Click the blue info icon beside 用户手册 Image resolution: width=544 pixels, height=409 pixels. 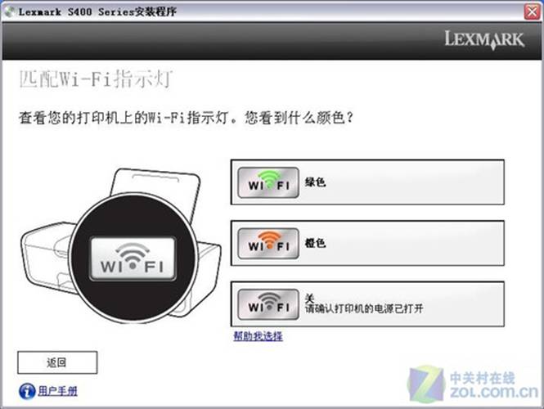[x=27, y=391]
